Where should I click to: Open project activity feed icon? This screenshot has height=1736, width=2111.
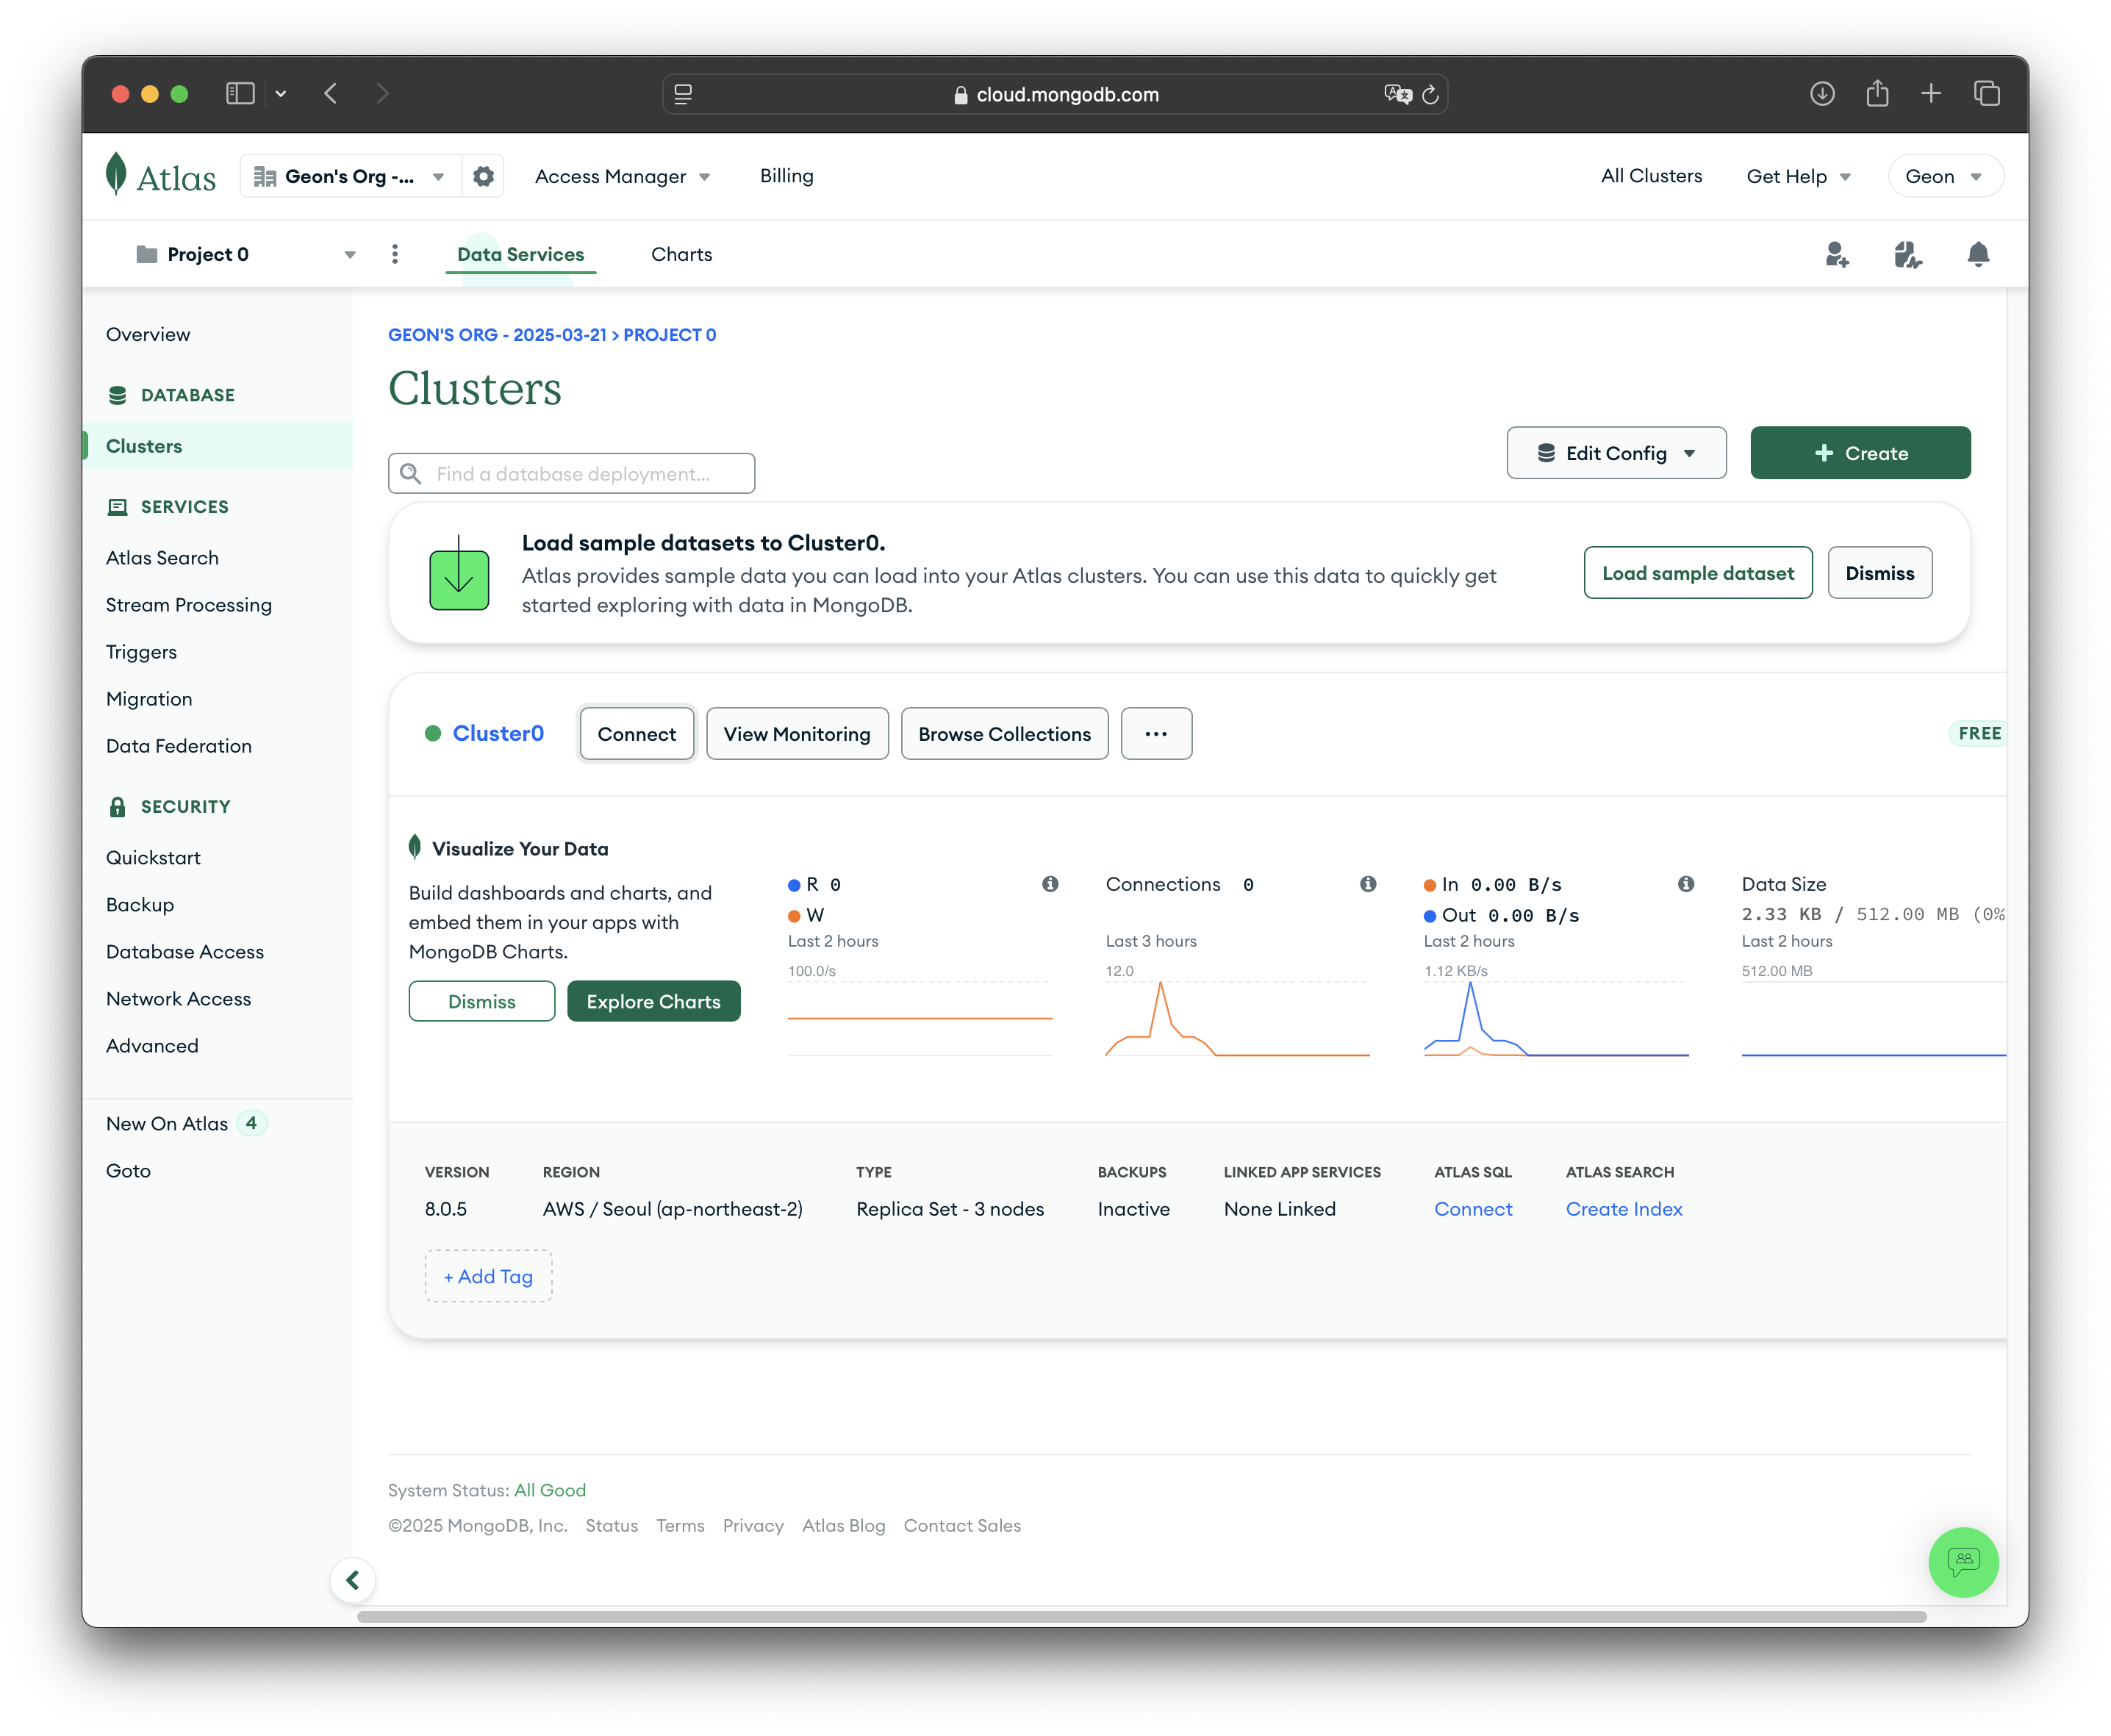[x=1907, y=254]
